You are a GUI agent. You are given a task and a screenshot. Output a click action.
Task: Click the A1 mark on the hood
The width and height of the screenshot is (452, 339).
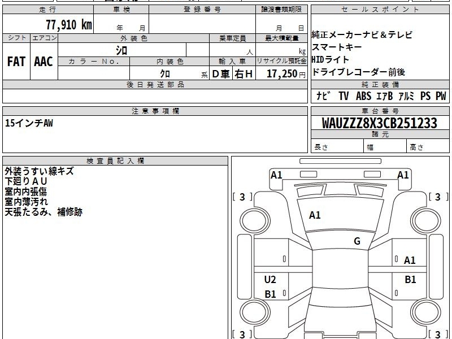tap(315, 215)
